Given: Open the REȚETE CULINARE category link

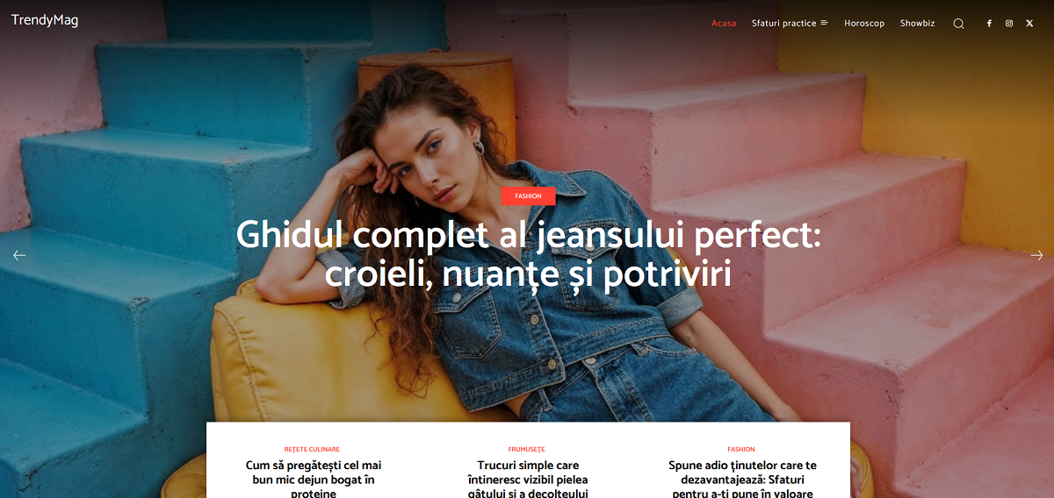Looking at the screenshot, I should 312,450.
